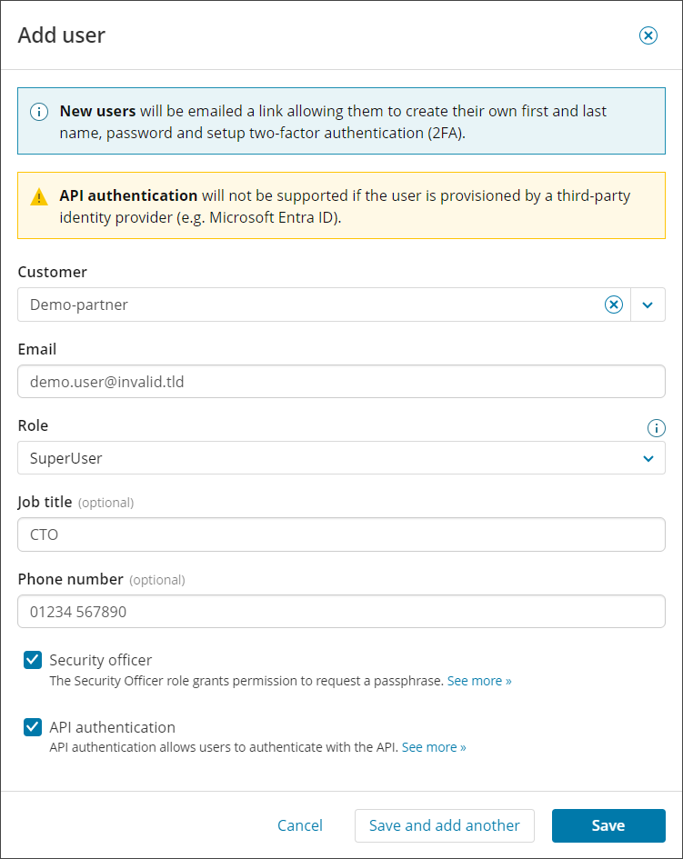This screenshot has width=683, height=859.
Task: Click the Security officer label text
Action: coord(101,660)
